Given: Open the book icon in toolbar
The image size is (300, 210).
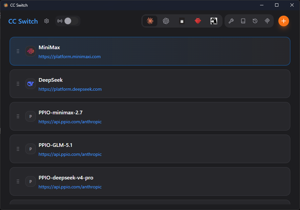Looking at the screenshot, I should coord(243,21).
